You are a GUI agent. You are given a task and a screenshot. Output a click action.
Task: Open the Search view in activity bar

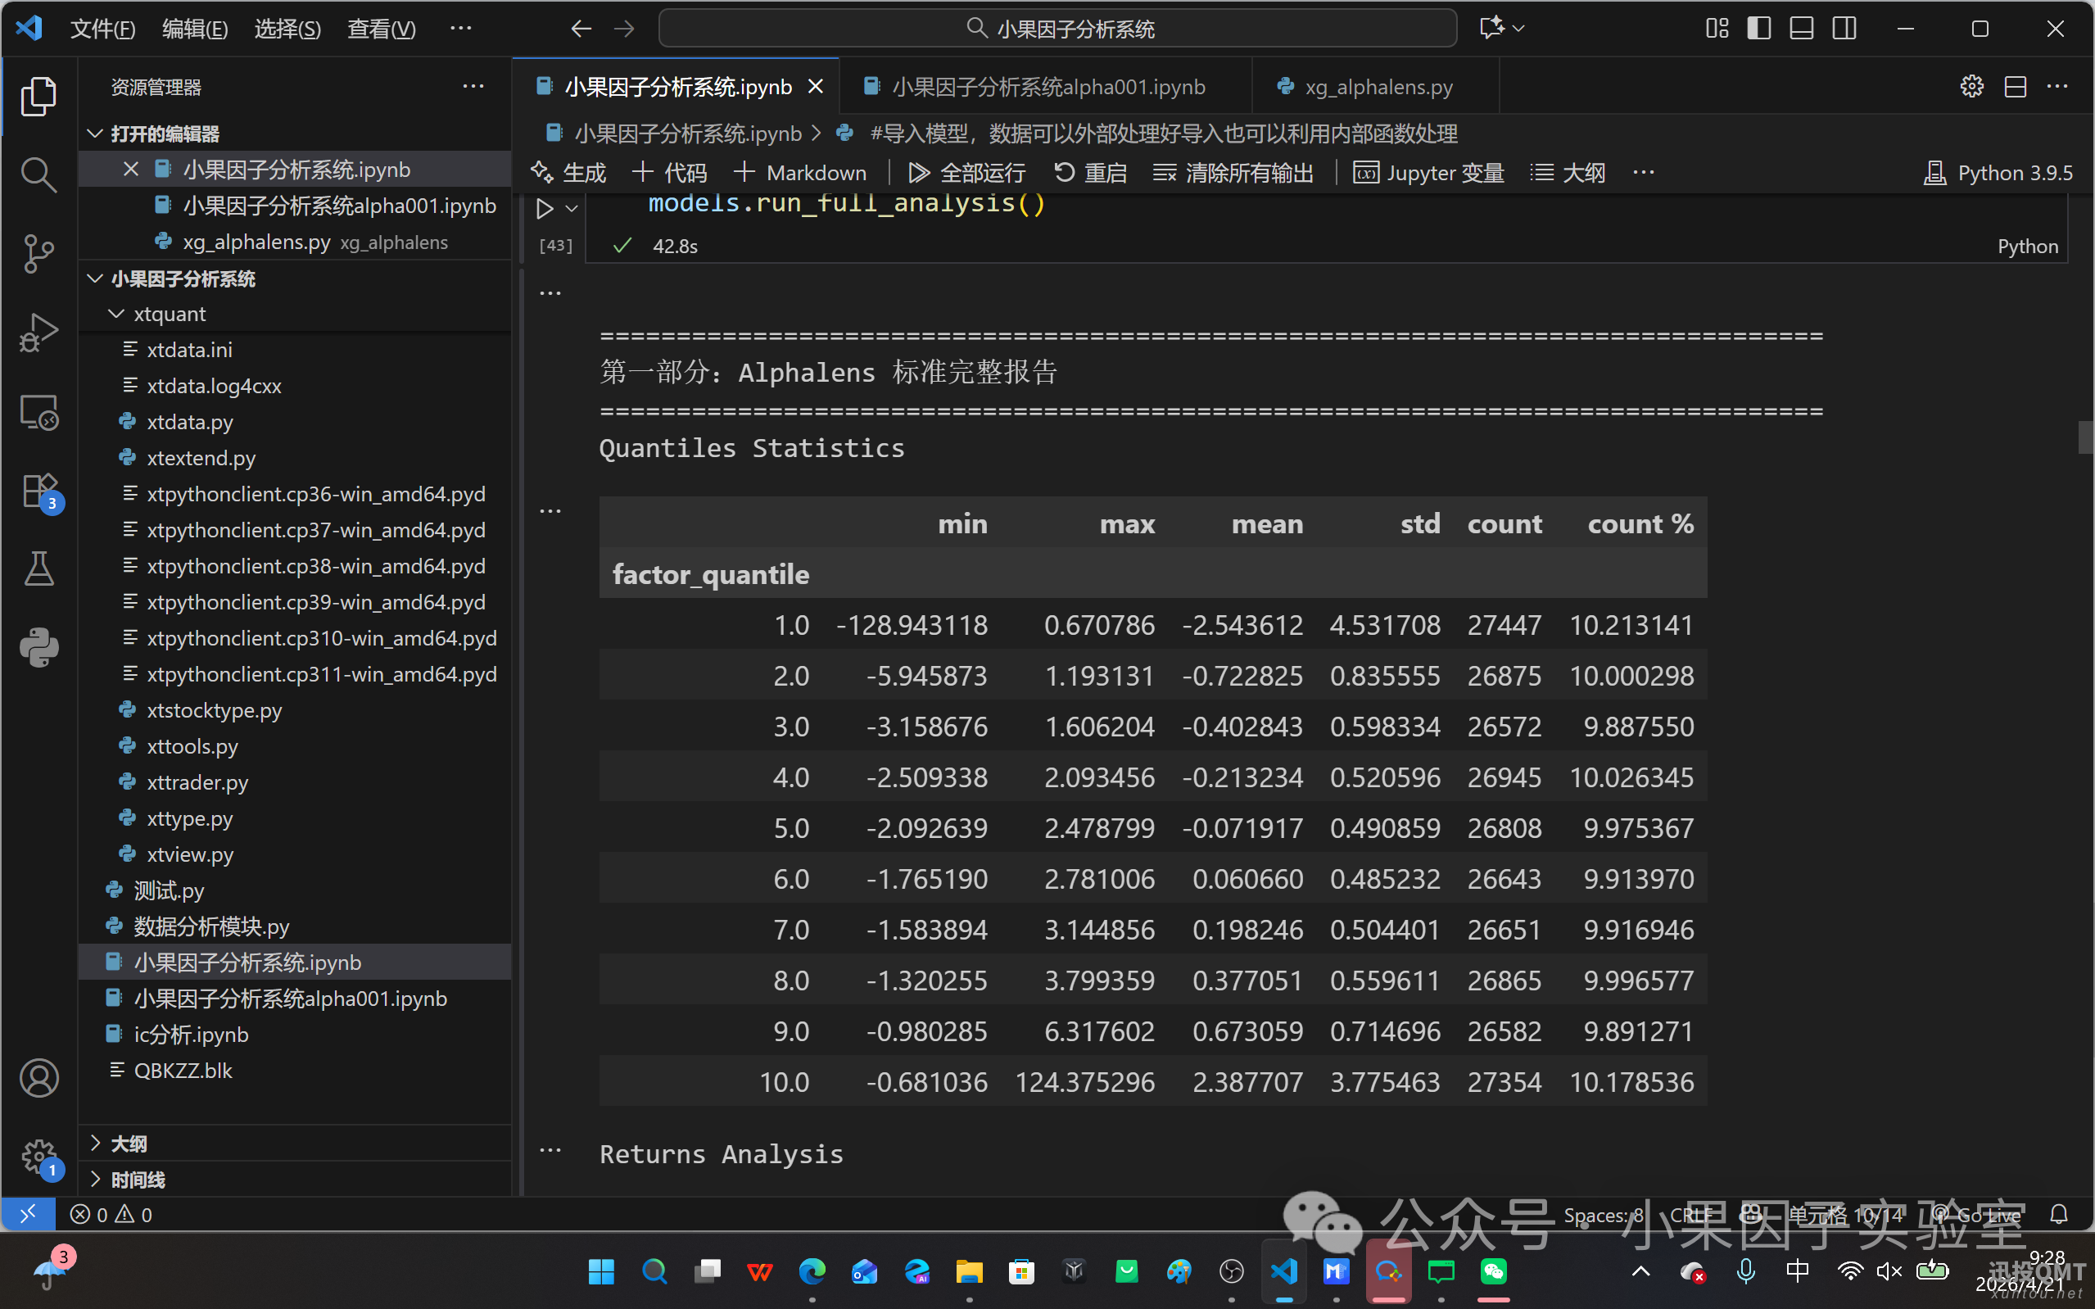click(38, 174)
